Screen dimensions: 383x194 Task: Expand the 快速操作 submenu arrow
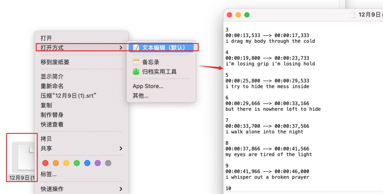[120, 189]
